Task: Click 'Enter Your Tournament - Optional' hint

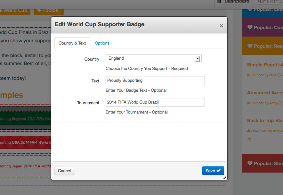Action: (x=137, y=112)
